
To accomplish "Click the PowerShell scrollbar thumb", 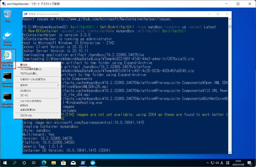I will (230, 26).
